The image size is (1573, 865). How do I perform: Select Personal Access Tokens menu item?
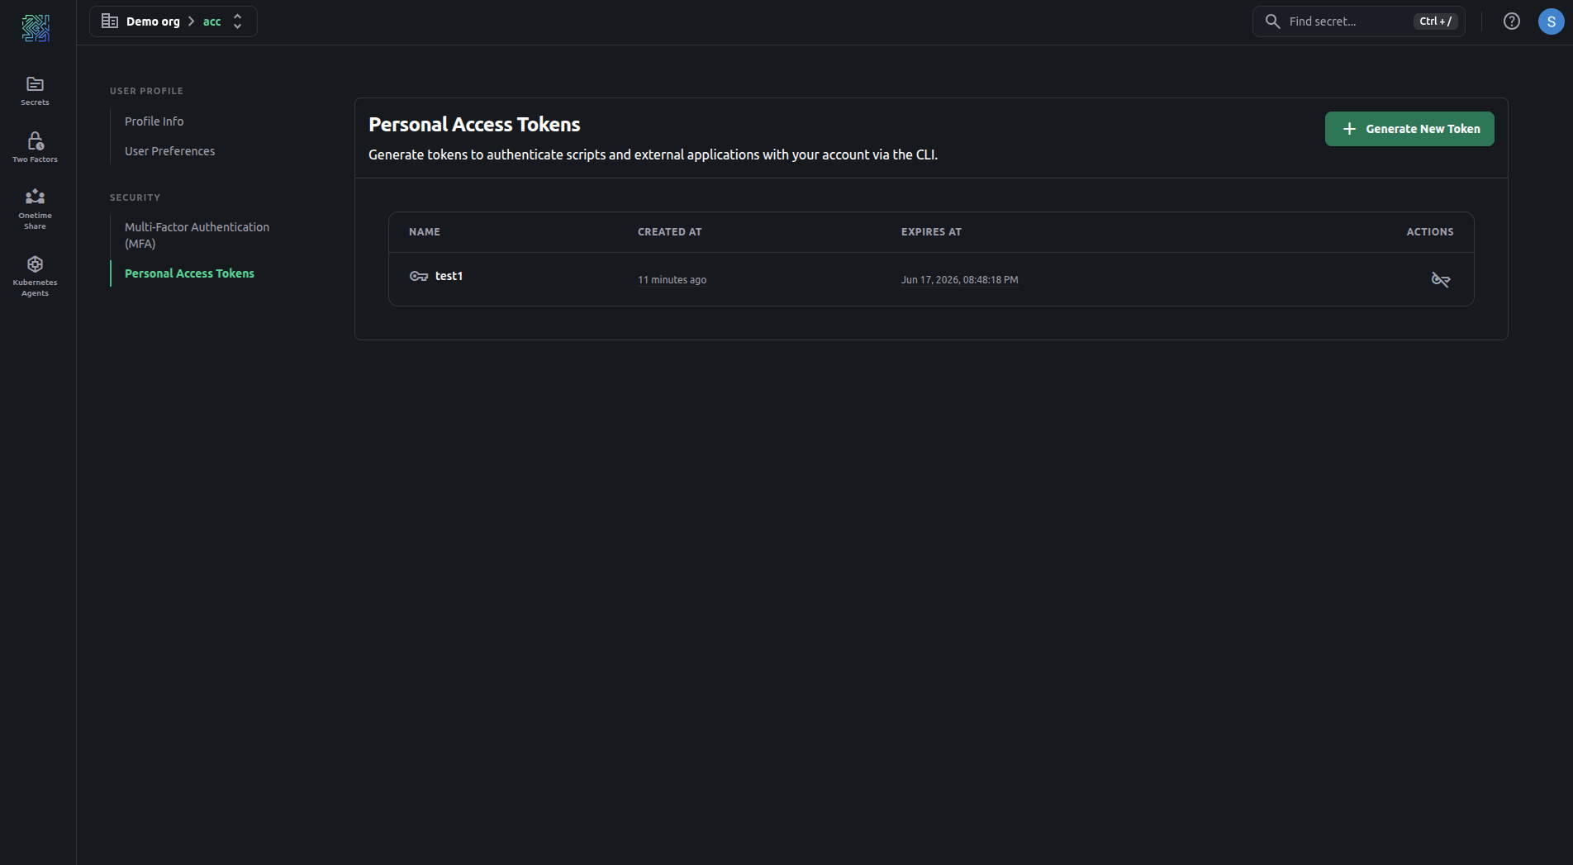[x=189, y=273]
